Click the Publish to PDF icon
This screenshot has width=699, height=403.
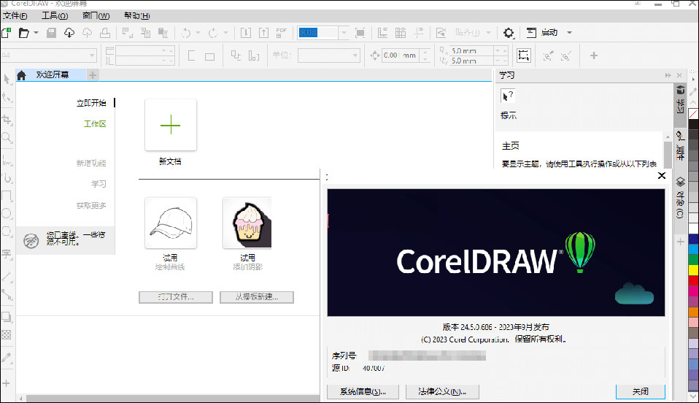click(282, 33)
